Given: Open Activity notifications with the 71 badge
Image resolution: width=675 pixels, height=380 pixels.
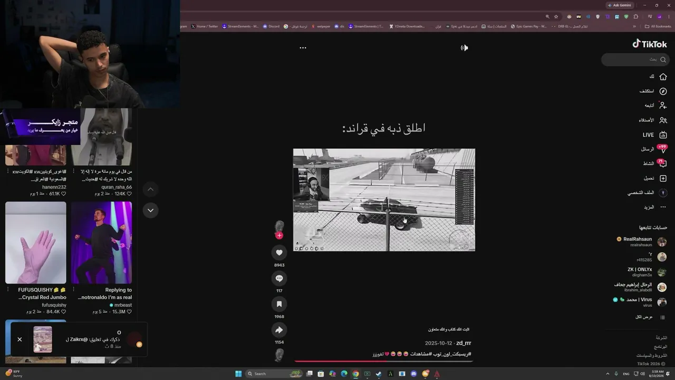Looking at the screenshot, I should [x=662, y=164].
